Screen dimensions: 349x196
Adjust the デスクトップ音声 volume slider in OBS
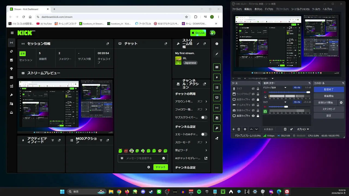[x=289, y=92]
